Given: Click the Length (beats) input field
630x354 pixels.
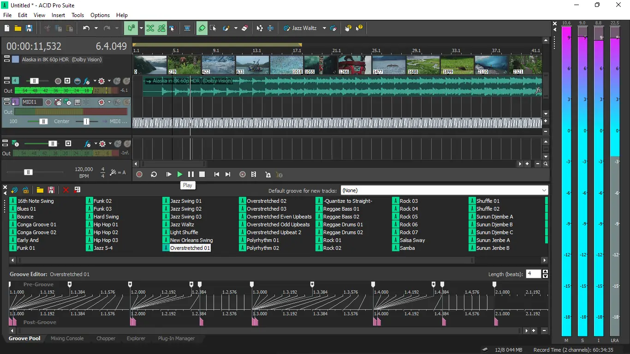Looking at the screenshot, I should [533, 274].
